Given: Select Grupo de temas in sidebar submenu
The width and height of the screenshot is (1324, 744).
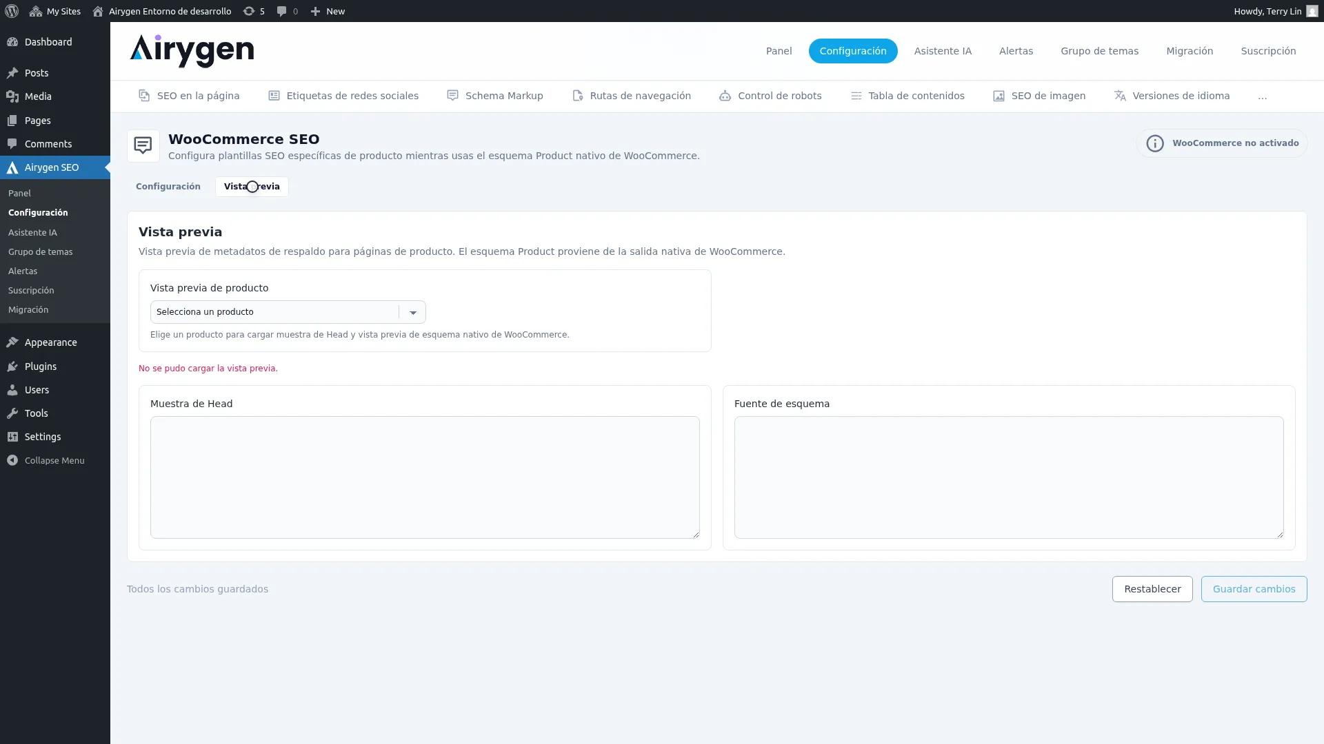Looking at the screenshot, I should (40, 251).
